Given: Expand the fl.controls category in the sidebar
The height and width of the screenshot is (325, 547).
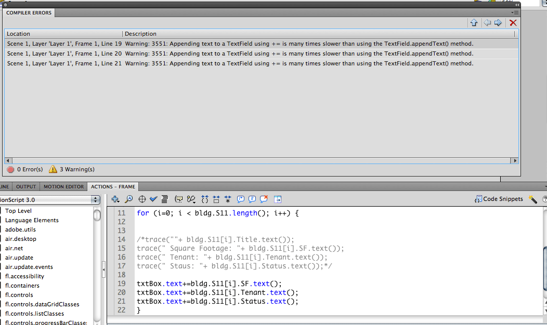Looking at the screenshot, I should (18, 294).
